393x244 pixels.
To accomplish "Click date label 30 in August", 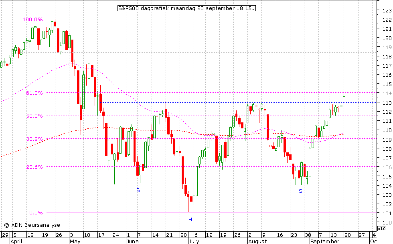I will point(308,235).
